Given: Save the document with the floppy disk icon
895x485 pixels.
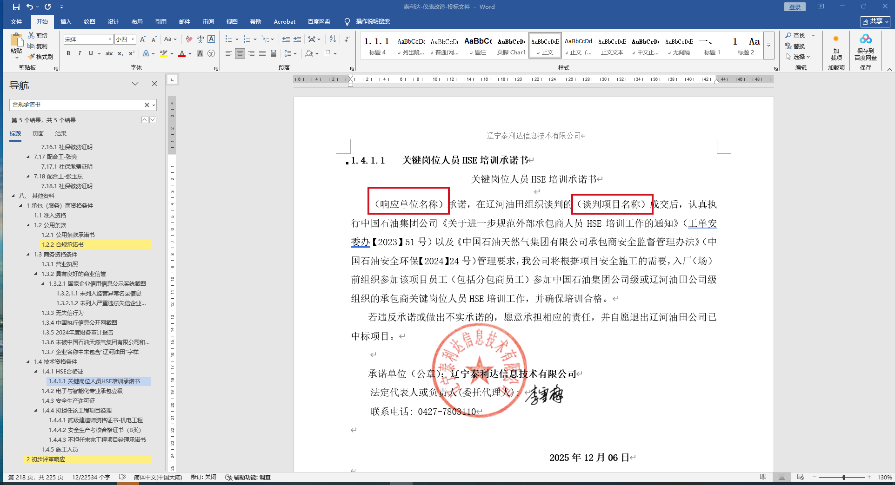Looking at the screenshot, I should [x=16, y=7].
